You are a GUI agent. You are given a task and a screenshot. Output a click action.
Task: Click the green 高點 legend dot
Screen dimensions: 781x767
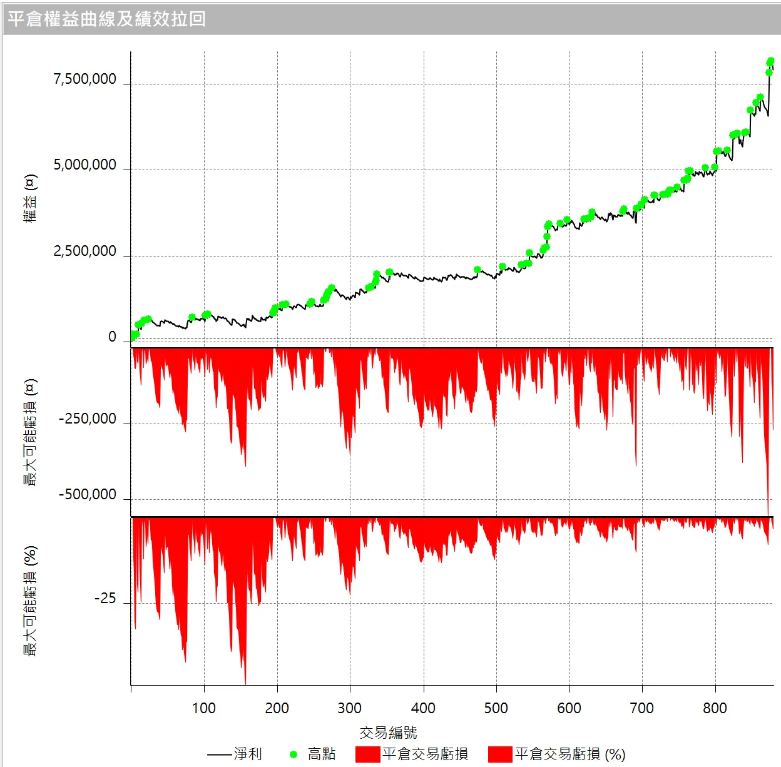(x=293, y=754)
